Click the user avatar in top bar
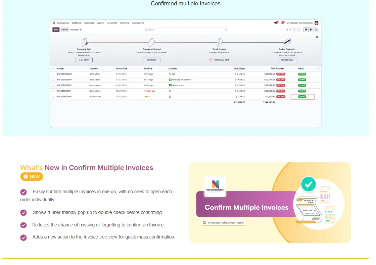 (316, 23)
